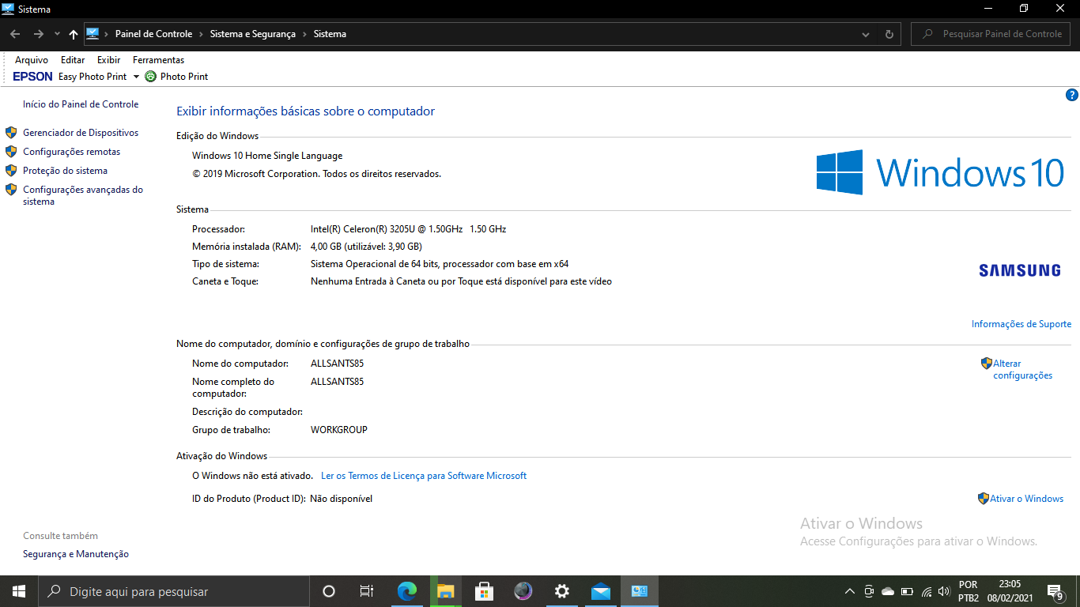Image resolution: width=1080 pixels, height=607 pixels.
Task: Launch Microsoft Edge from taskbar
Action: coord(406,591)
